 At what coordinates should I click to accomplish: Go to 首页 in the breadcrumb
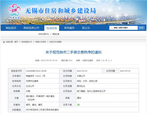tap(16, 42)
